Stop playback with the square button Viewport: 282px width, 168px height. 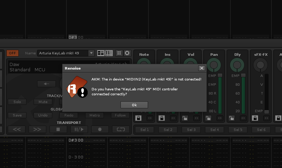(x=58, y=130)
